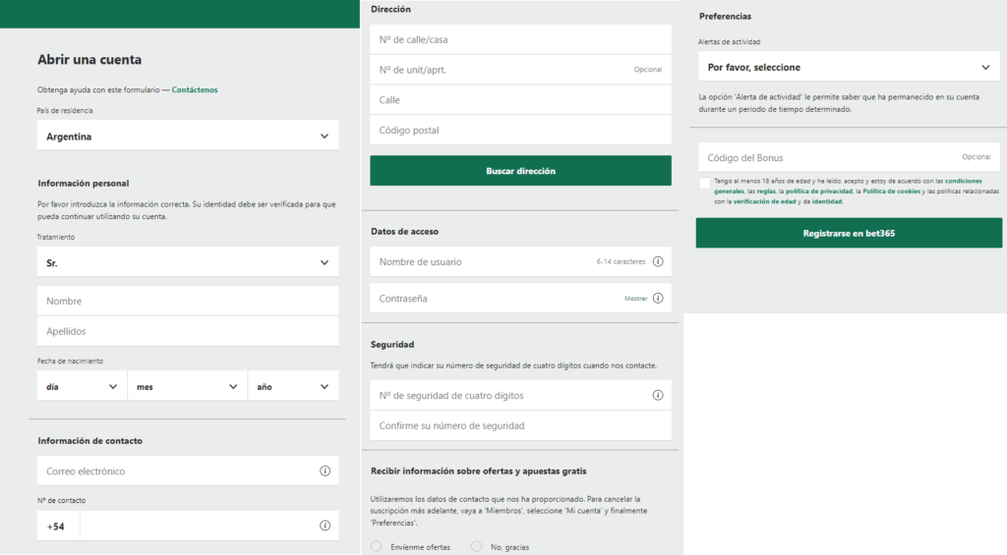Screen dimensions: 1007x555
Task: Select the Envíenme ofertas radio button
Action: click(377, 547)
